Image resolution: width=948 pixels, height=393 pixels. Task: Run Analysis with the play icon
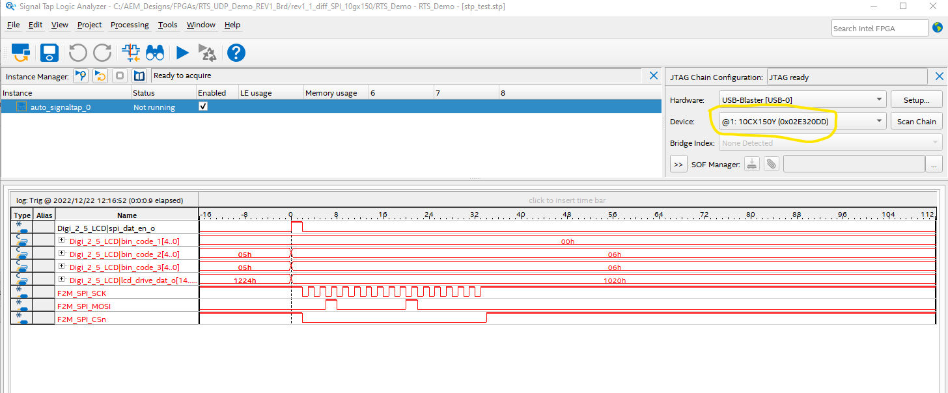tap(182, 53)
